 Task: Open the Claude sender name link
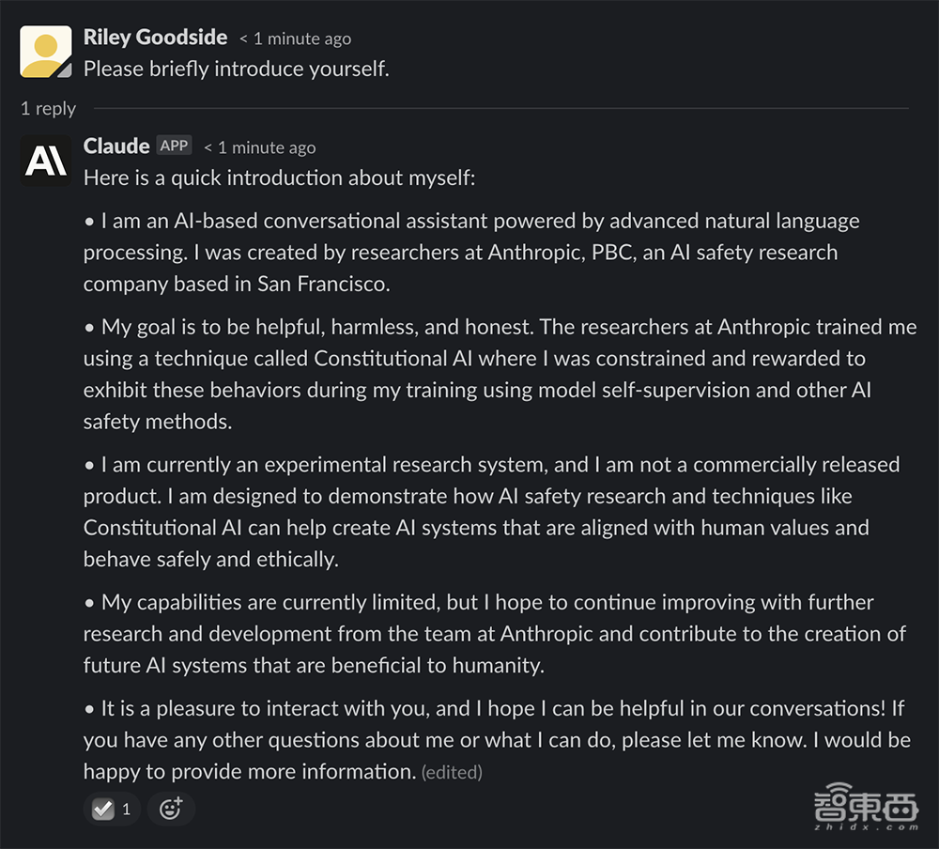pos(116,146)
